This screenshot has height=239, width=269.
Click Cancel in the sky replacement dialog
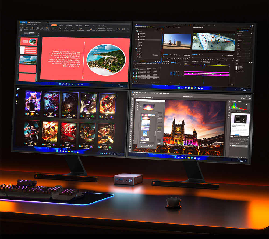coord(159,143)
